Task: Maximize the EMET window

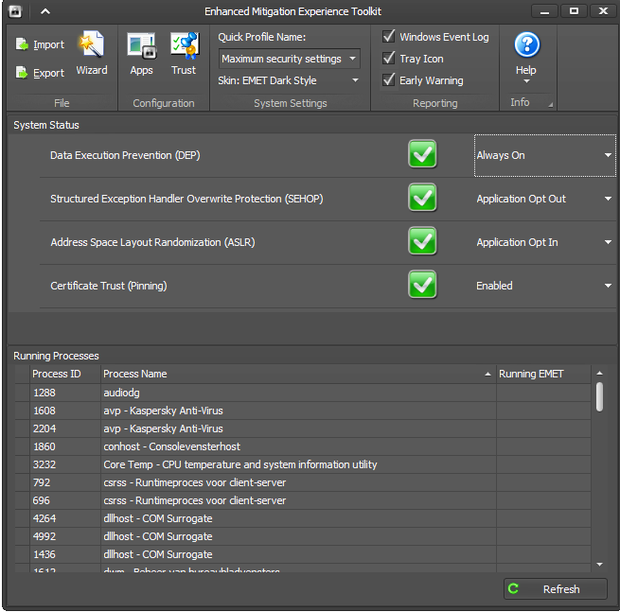Action: pos(574,11)
